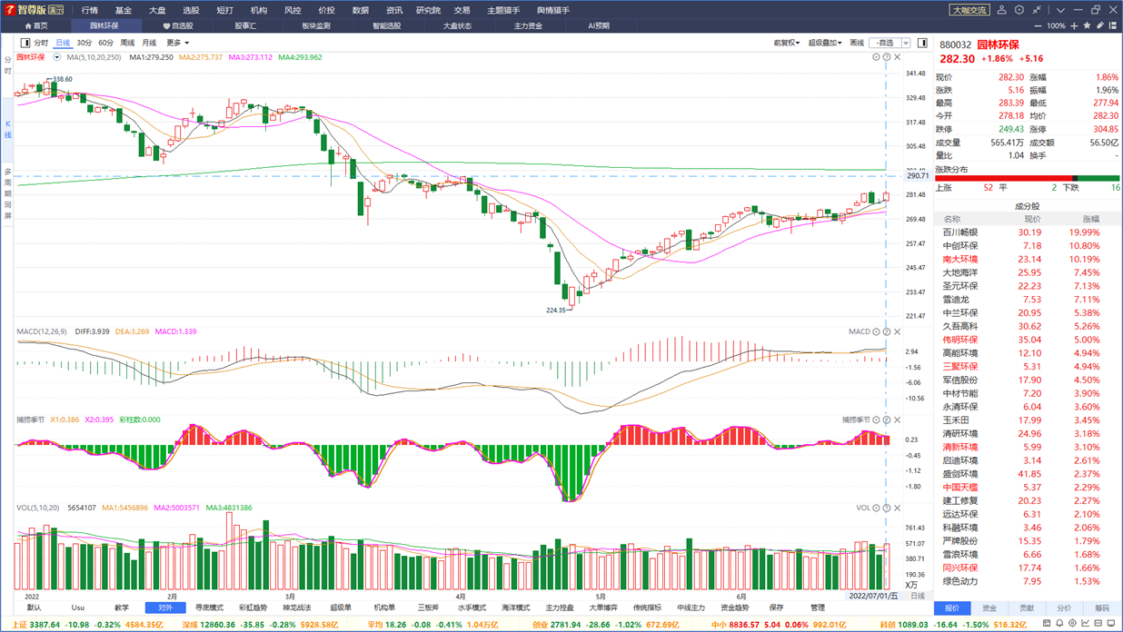
Task: Open the 研究院 menu
Action: [x=428, y=10]
